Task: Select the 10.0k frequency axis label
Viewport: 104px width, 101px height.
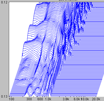Action: click(x=85, y=99)
